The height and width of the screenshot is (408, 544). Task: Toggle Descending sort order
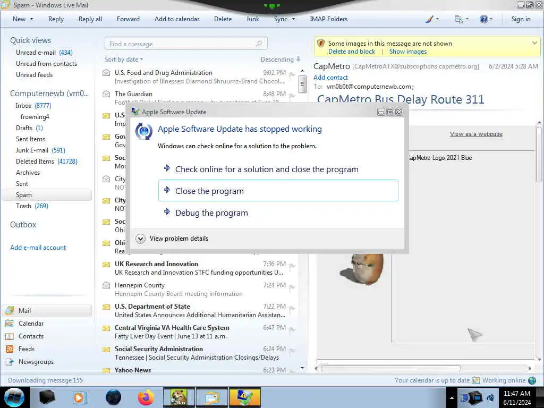280,59
